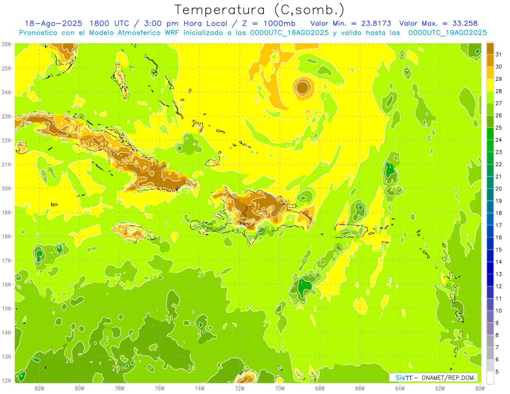Click the legend value 17
This screenshot has width=510, height=394.
499,225
